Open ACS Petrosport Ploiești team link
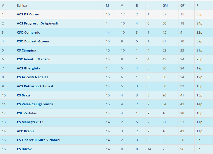Viewport: 213px width, 154px height. coord(36,86)
